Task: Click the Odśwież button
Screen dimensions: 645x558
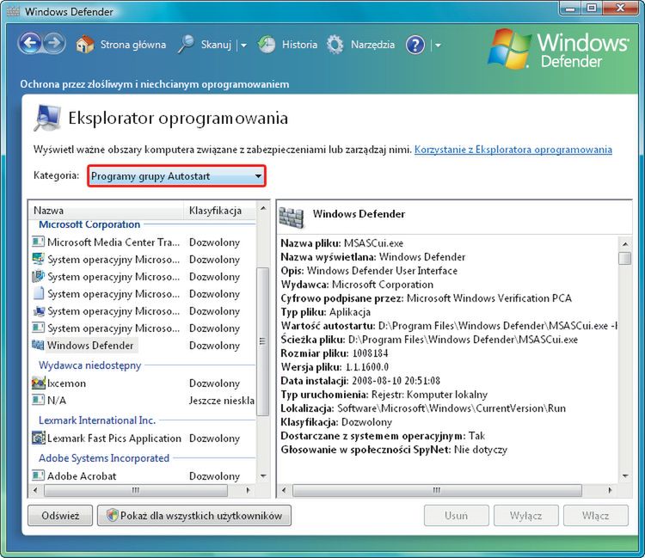Action: coord(60,515)
